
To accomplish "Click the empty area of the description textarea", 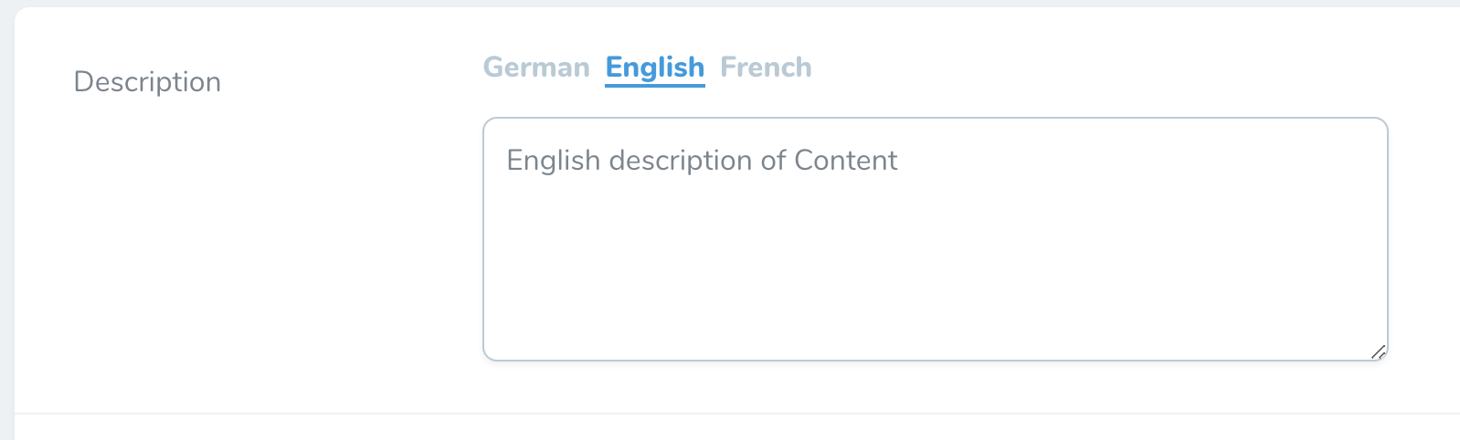I will [x=935, y=274].
